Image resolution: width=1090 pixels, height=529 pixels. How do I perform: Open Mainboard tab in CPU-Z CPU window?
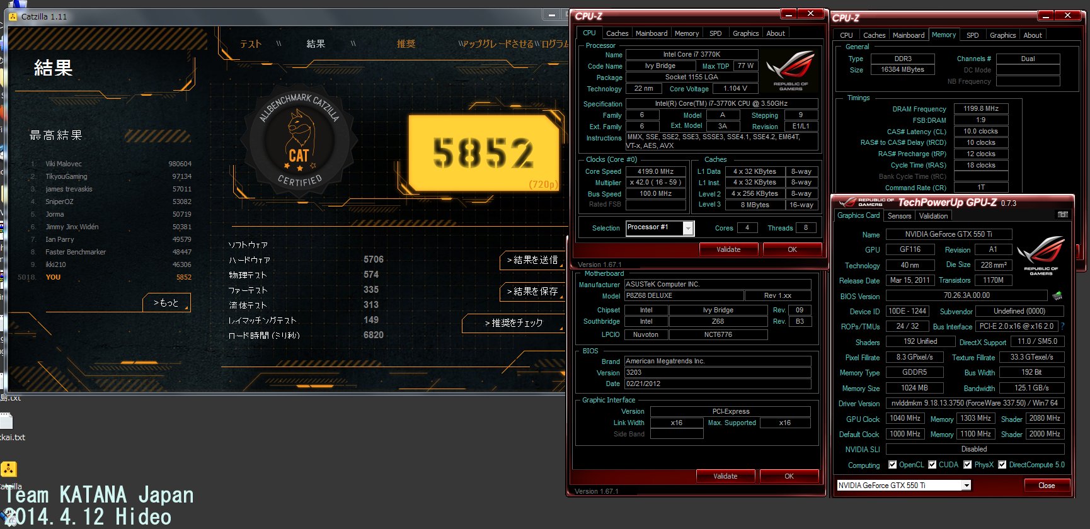[x=651, y=33]
